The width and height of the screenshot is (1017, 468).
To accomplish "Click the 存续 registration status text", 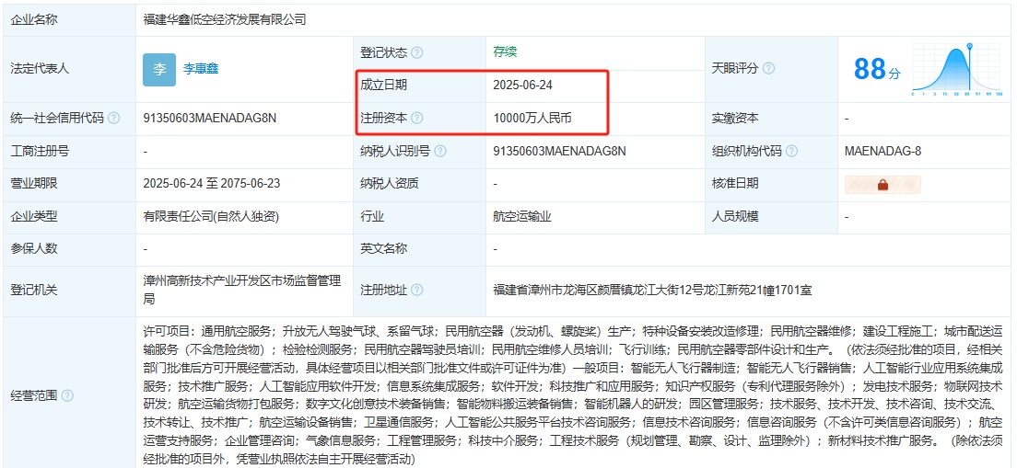I will click(505, 52).
